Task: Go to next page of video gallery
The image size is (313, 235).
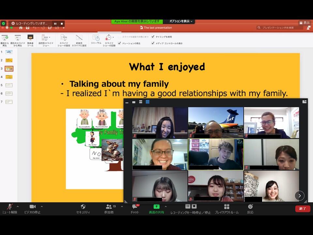Action: 299,196
